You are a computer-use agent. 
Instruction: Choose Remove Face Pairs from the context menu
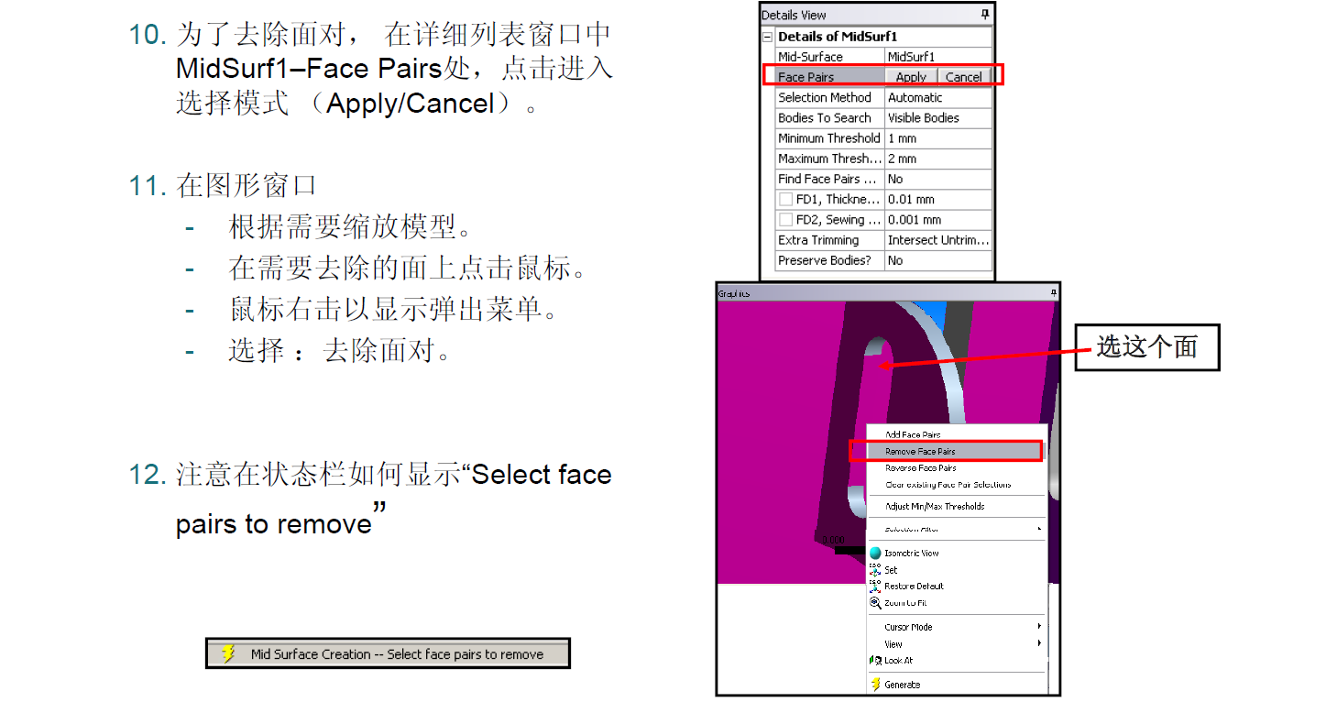click(x=920, y=452)
